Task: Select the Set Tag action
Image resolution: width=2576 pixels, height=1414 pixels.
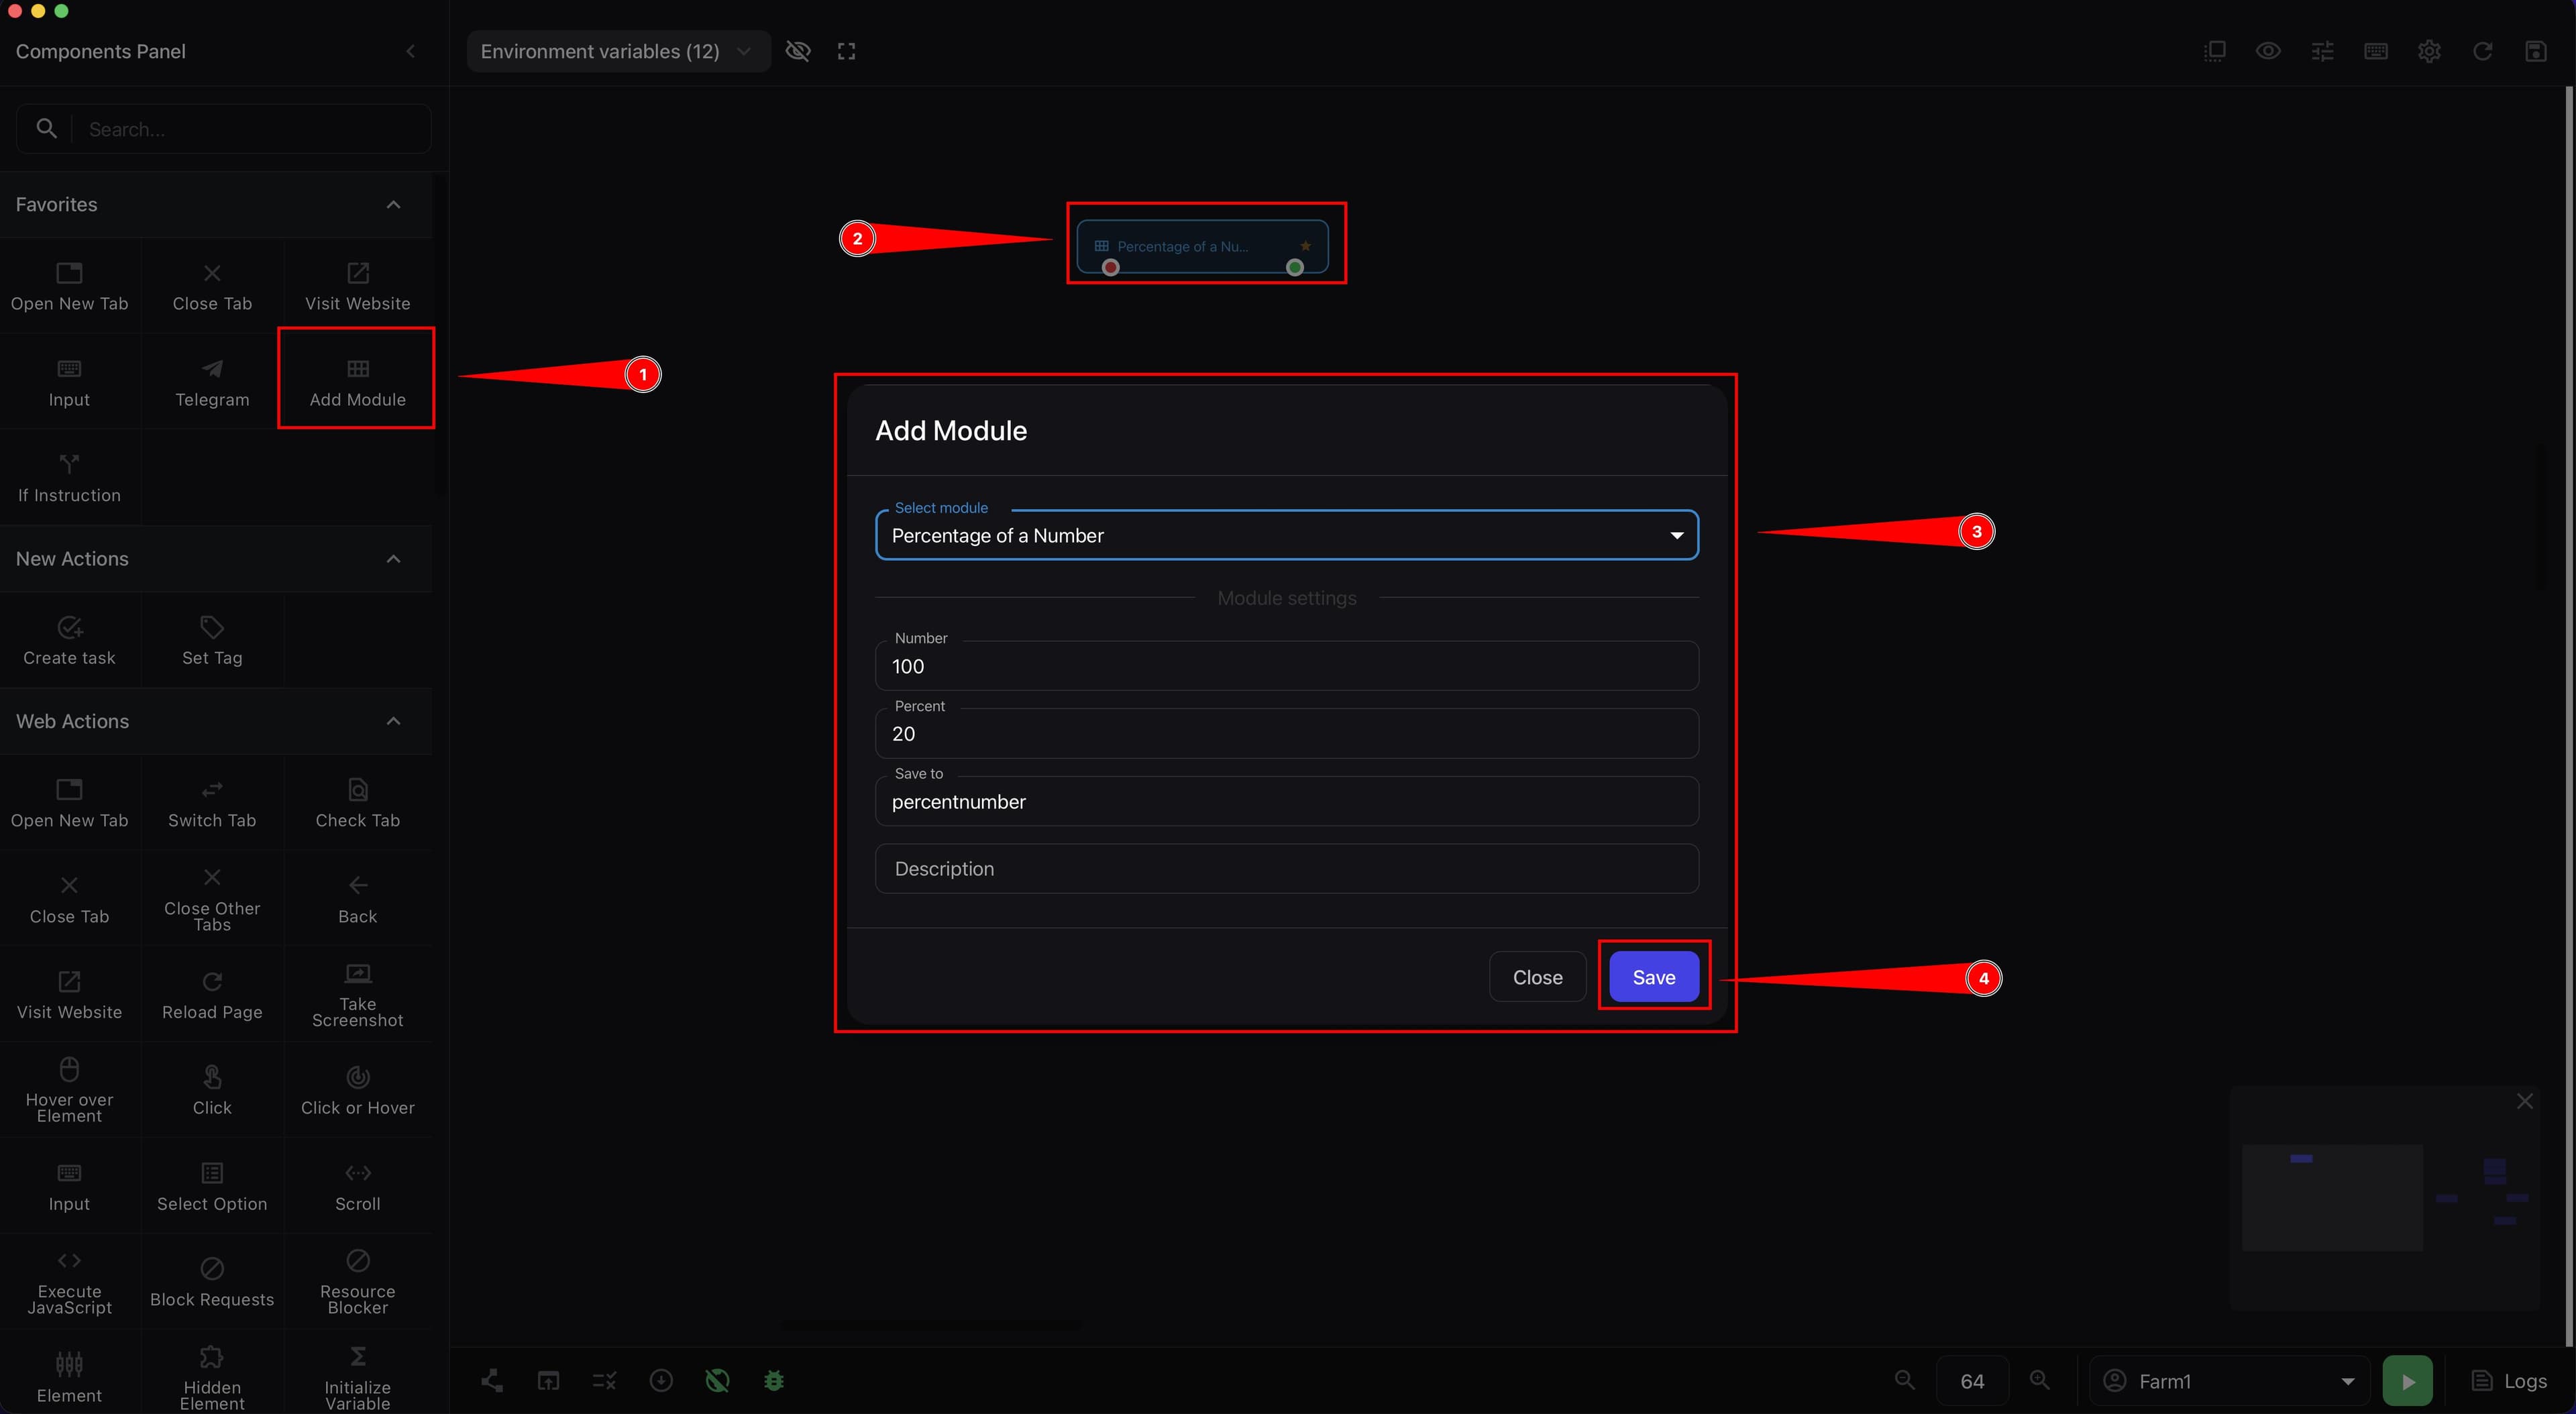Action: (212, 641)
